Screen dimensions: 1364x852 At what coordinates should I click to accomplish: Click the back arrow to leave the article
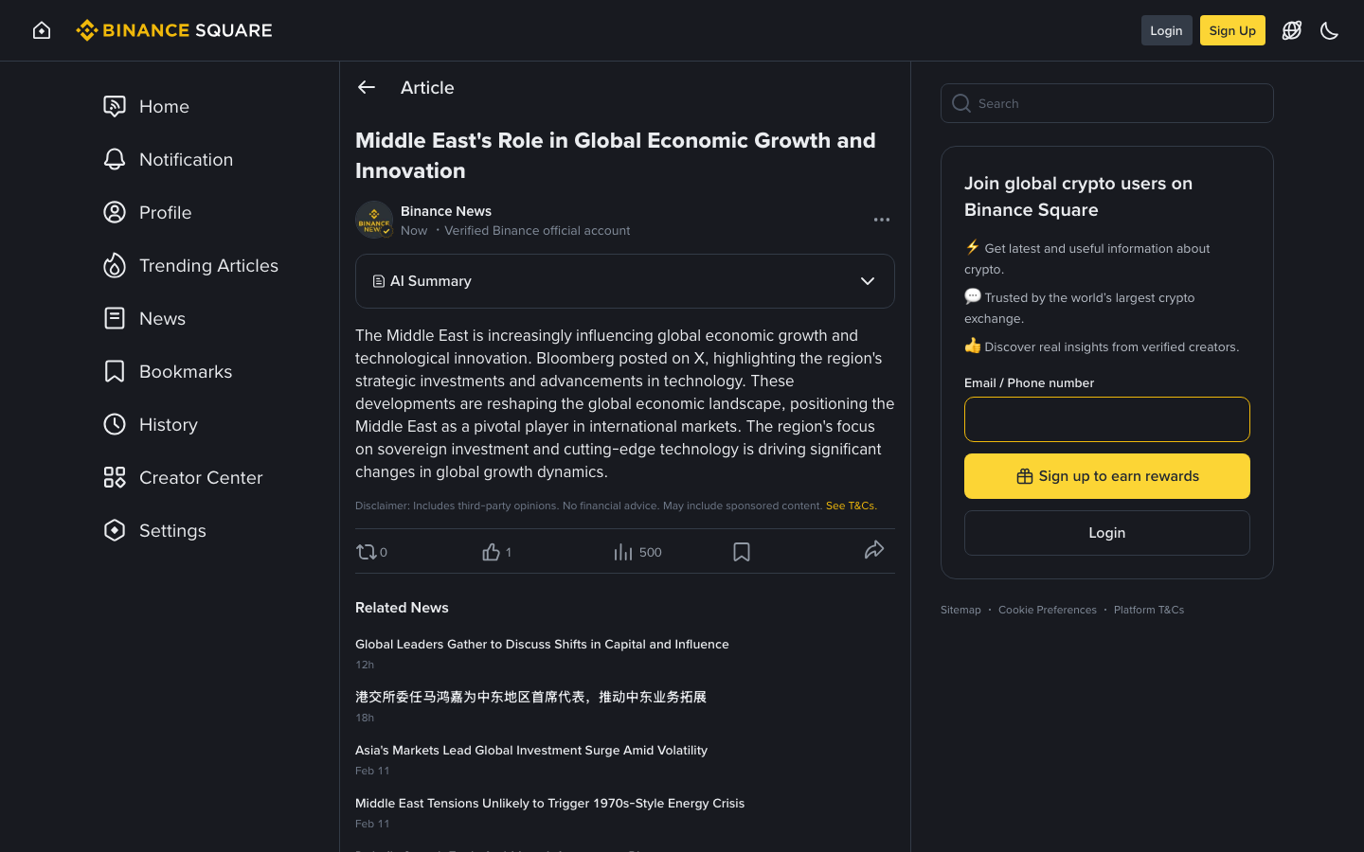point(366,87)
